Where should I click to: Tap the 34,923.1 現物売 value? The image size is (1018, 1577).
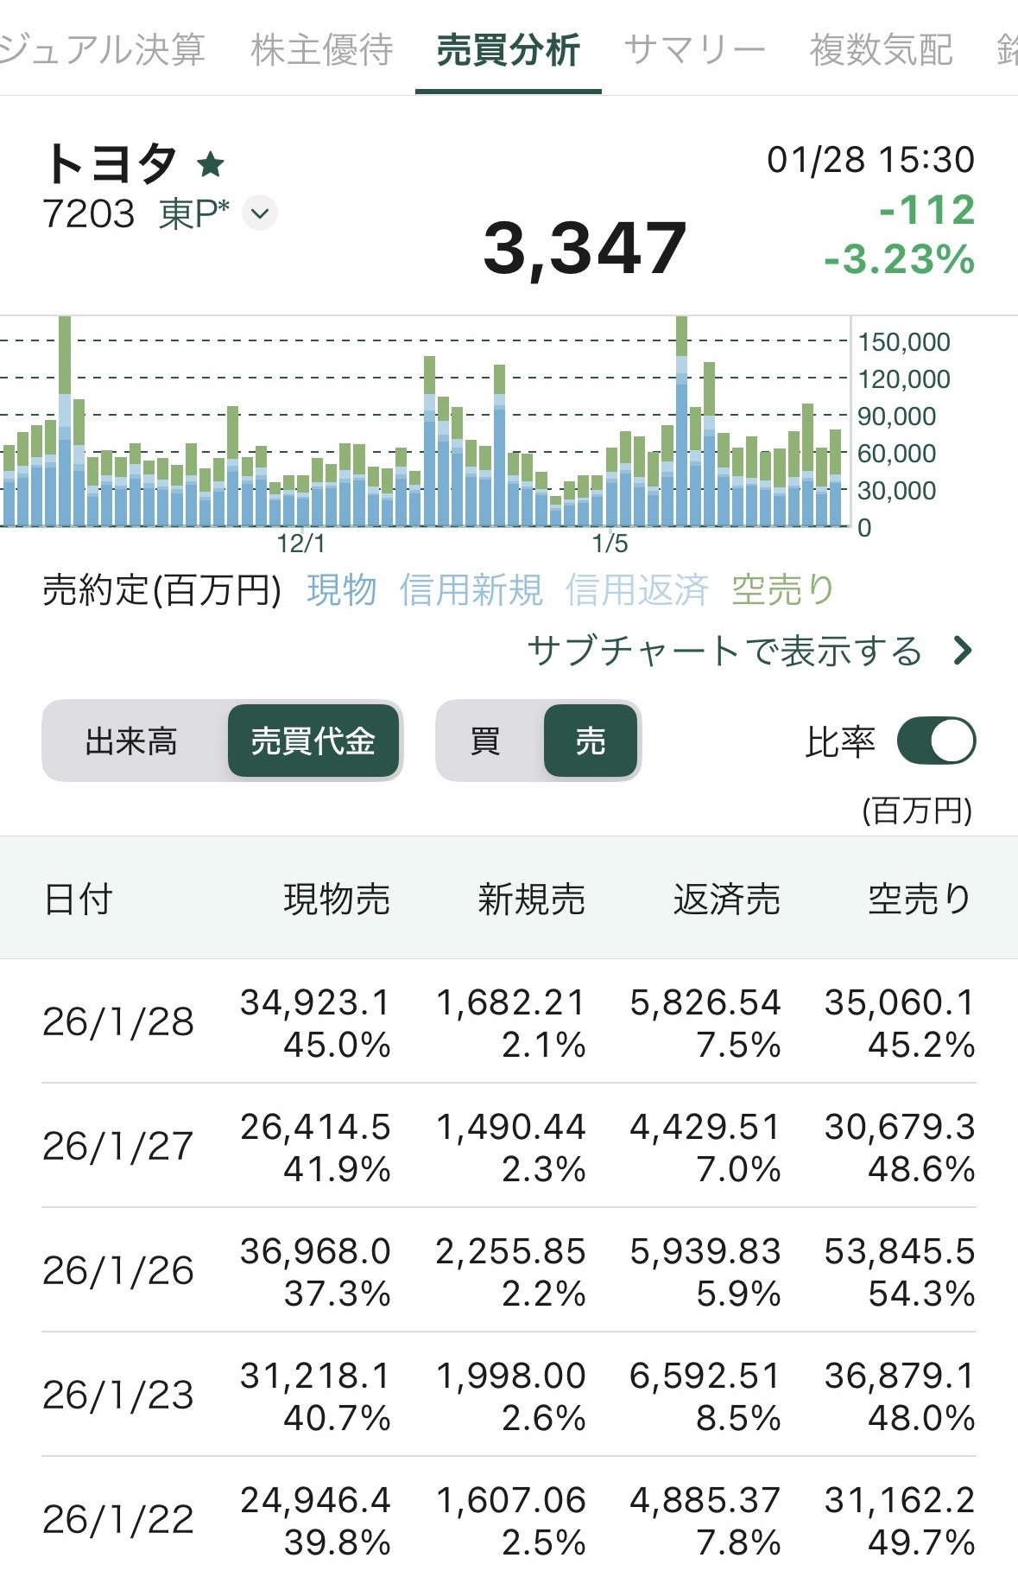point(315,1002)
